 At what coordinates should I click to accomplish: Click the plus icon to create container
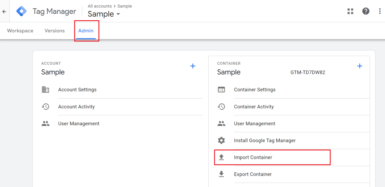click(x=360, y=66)
